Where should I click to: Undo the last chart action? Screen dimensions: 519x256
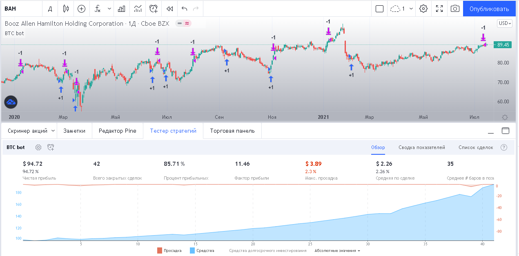184,9
